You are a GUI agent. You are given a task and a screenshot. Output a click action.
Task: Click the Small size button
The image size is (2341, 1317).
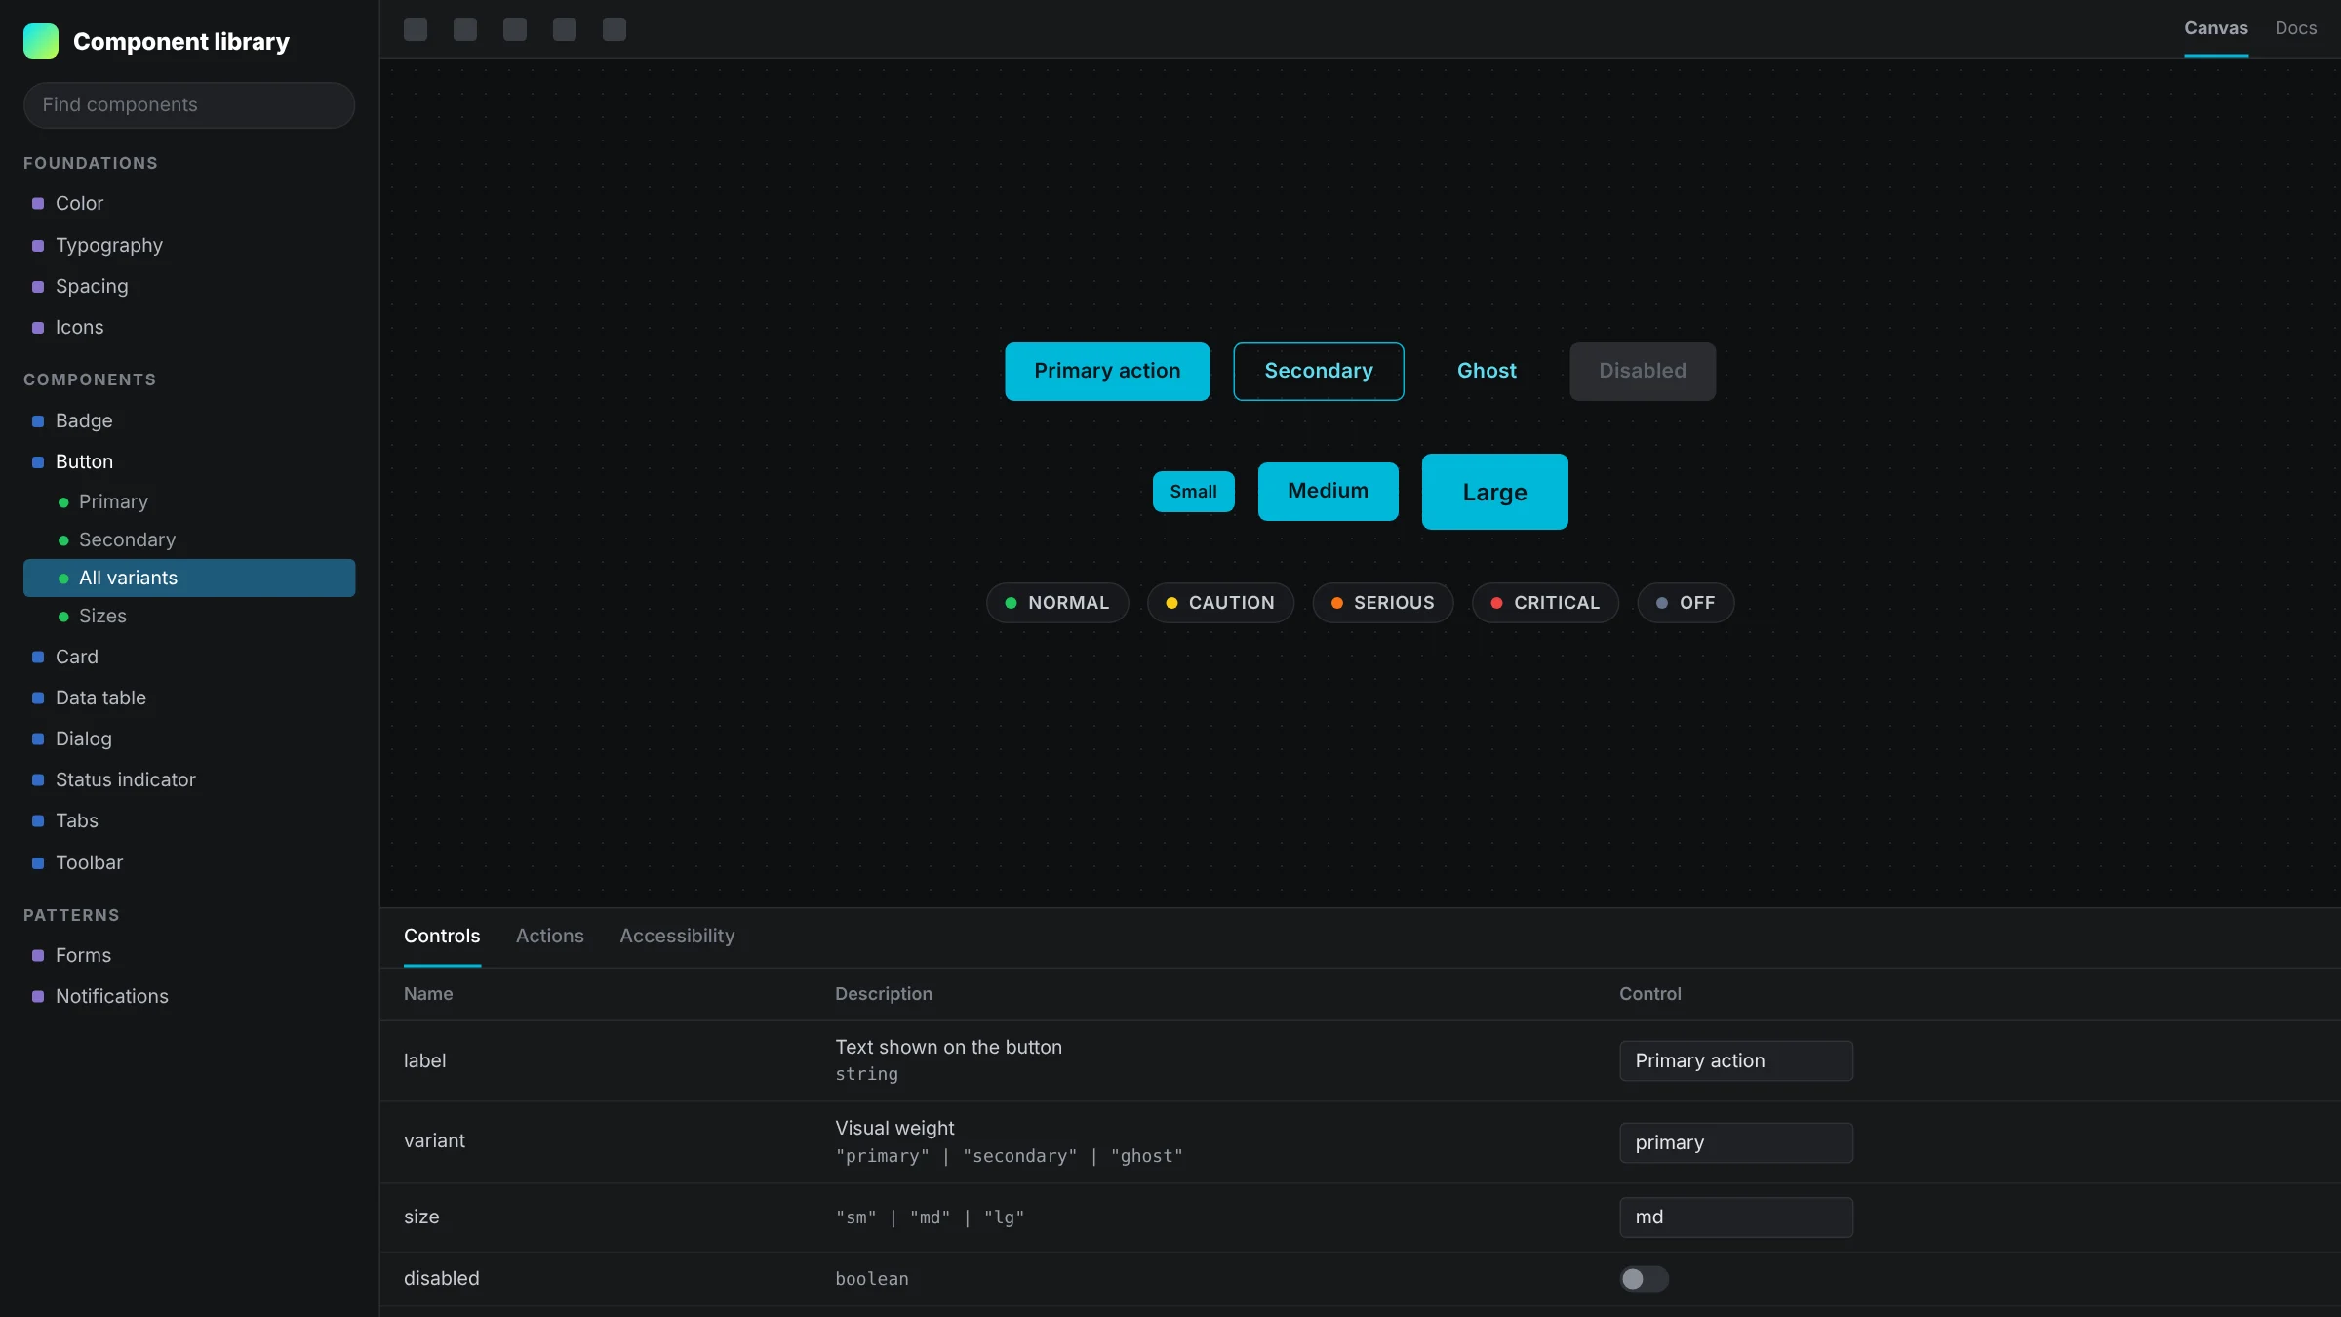click(x=1193, y=492)
